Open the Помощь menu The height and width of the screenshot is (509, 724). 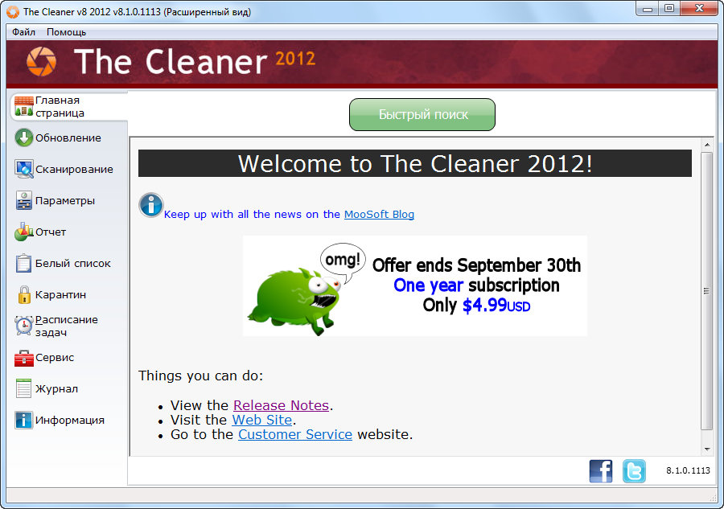click(x=66, y=32)
